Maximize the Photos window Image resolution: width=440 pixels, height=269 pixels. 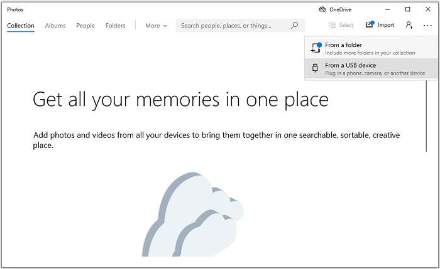[408, 9]
